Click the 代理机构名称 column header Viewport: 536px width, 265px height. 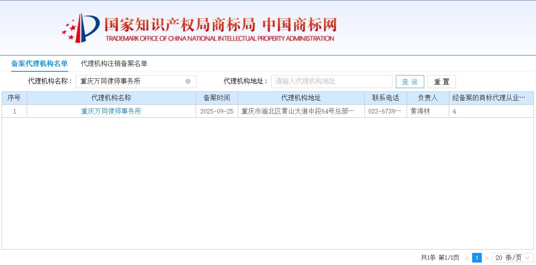pyautogui.click(x=111, y=98)
